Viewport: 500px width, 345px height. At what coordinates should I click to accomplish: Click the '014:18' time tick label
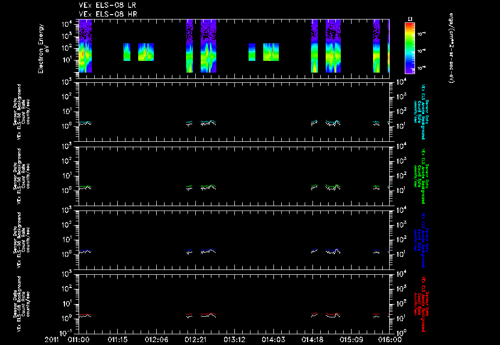pos(312,340)
